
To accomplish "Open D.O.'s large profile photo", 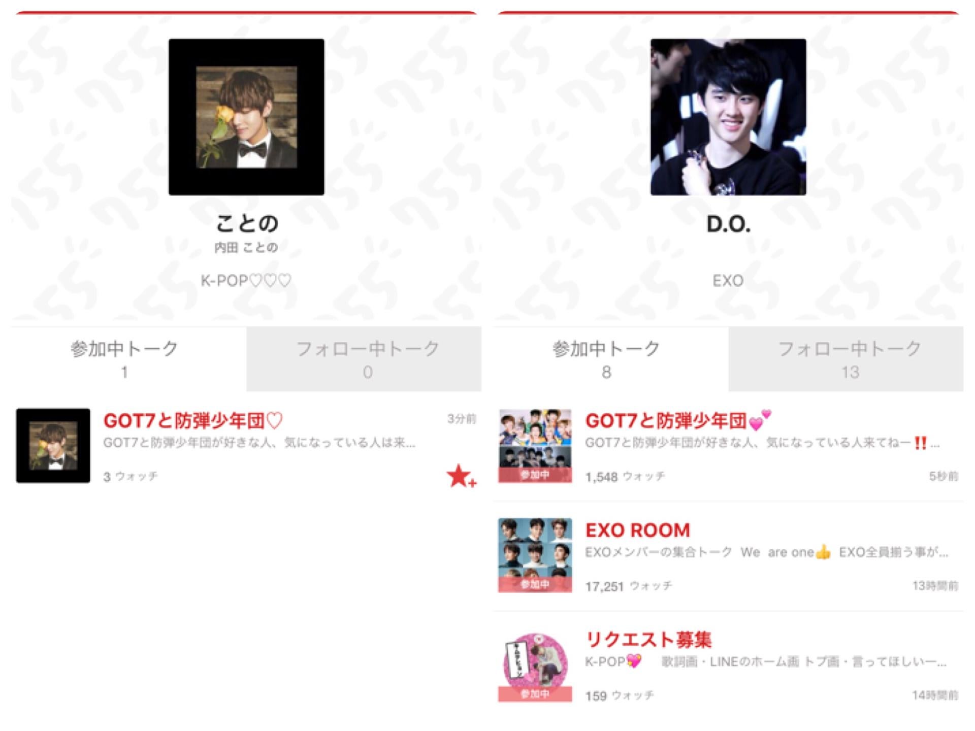I will pos(728,117).
